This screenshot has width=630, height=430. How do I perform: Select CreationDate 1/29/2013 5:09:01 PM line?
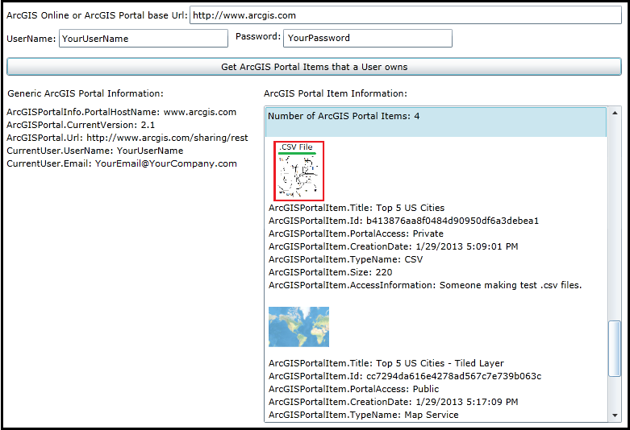(394, 246)
